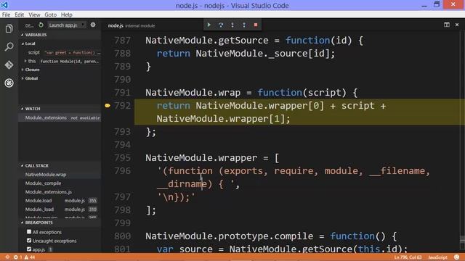
Task: Open the Git view icon
Action: point(9,65)
